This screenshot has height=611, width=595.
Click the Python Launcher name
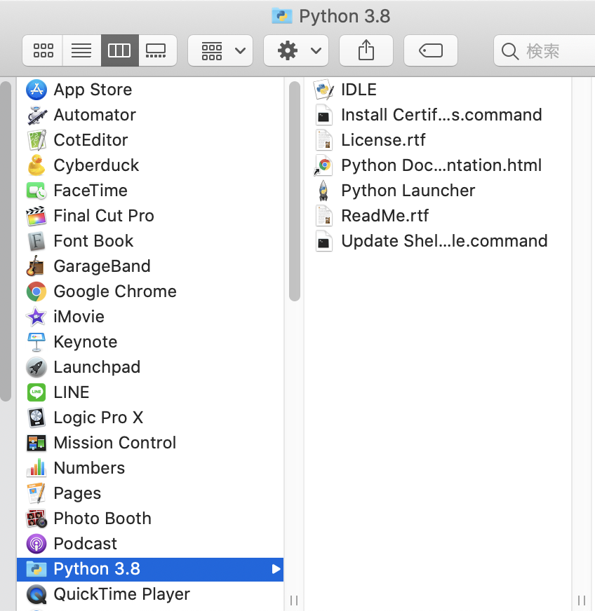408,191
